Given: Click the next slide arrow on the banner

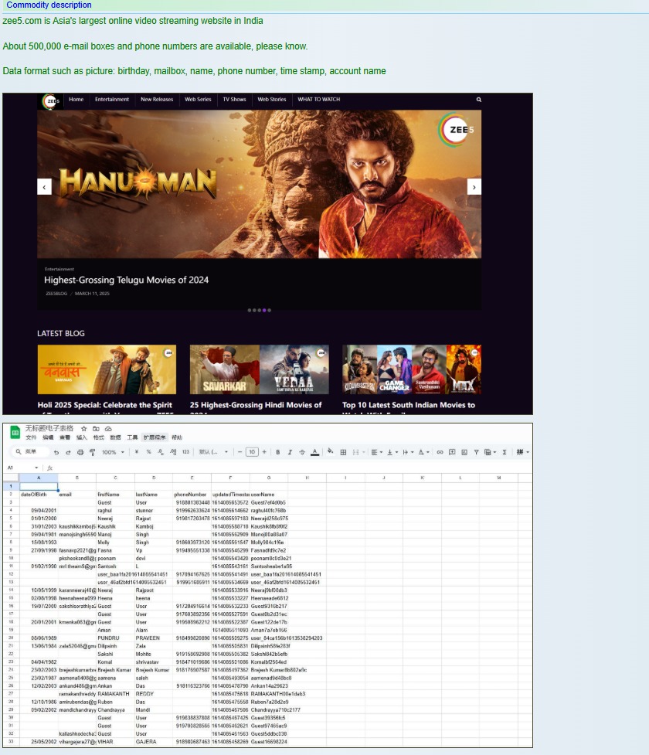Looking at the screenshot, I should (474, 187).
